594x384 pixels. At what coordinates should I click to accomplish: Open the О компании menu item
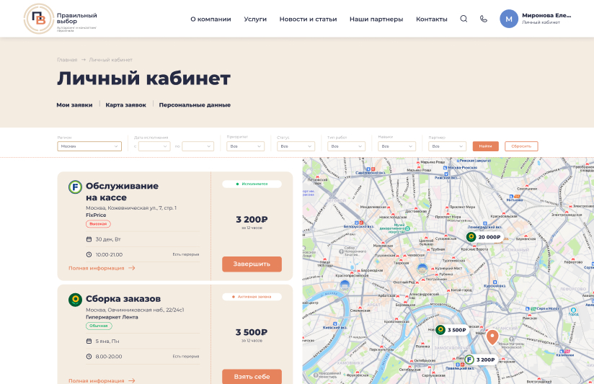pos(210,19)
